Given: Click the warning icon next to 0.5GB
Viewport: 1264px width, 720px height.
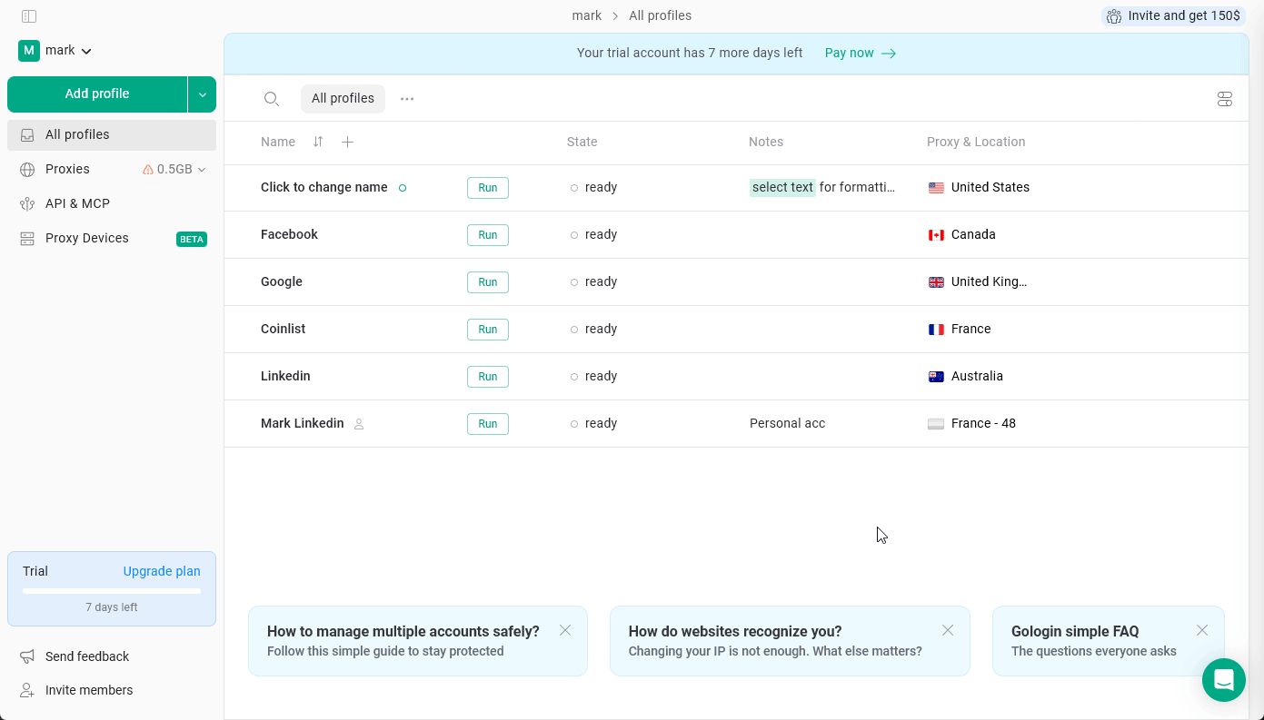Looking at the screenshot, I should point(148,169).
